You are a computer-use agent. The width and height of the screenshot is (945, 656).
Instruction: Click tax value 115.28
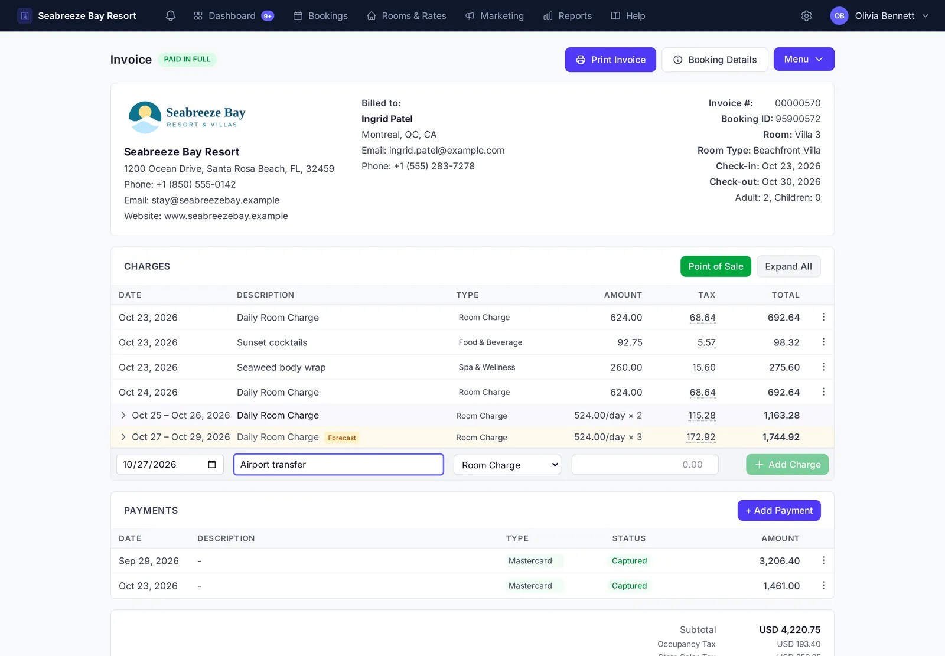(702, 416)
